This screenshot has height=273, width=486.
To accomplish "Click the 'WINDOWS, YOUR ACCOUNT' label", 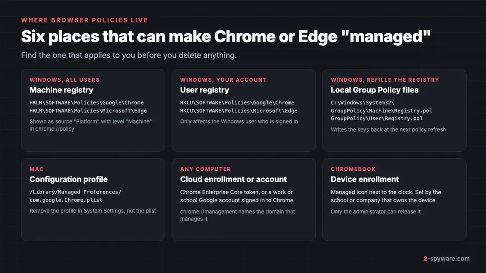I will tap(223, 80).
